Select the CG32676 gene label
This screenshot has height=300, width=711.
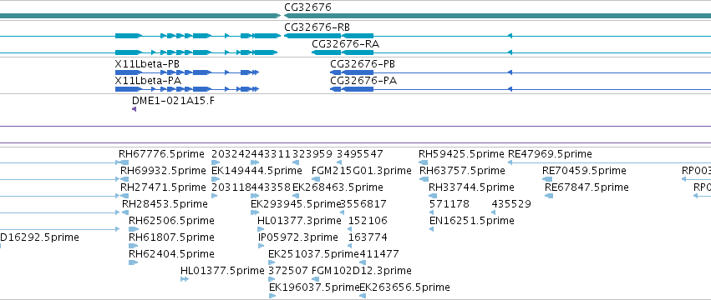pyautogui.click(x=308, y=7)
